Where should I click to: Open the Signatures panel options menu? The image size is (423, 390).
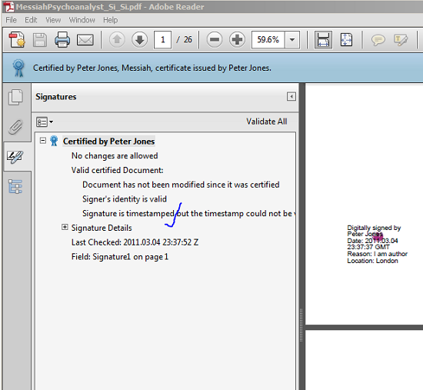coord(45,122)
